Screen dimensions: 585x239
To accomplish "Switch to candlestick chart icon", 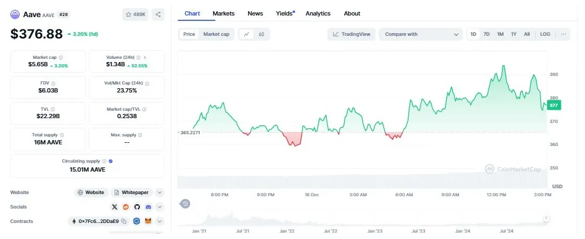I will click(x=261, y=34).
